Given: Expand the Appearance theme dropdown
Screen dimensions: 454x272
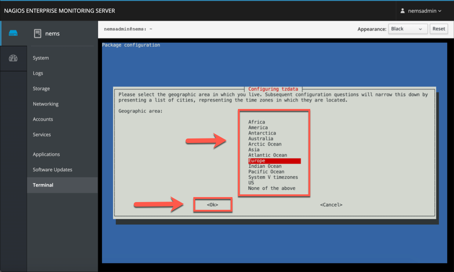Looking at the screenshot, I should [x=407, y=29].
